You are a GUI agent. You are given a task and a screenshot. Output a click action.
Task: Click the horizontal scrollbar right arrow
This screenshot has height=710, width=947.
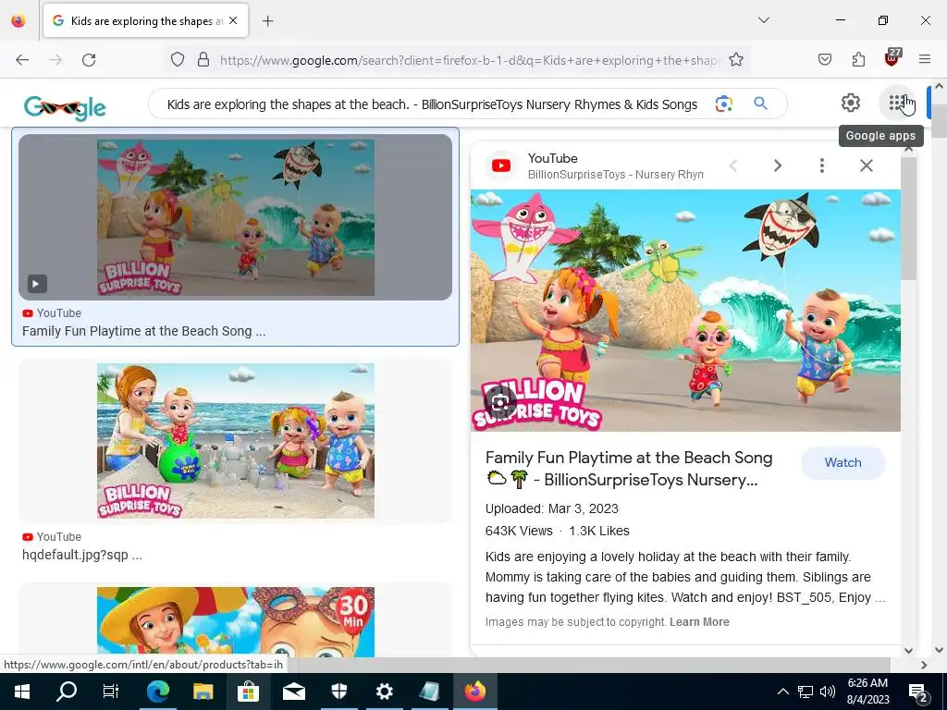[x=924, y=665]
